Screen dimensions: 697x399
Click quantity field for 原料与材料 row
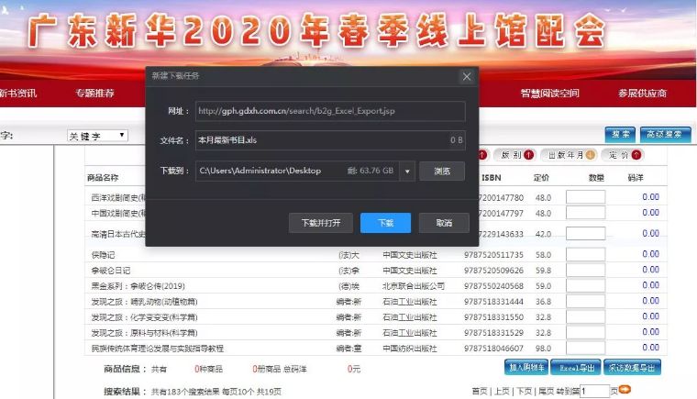tap(585, 332)
